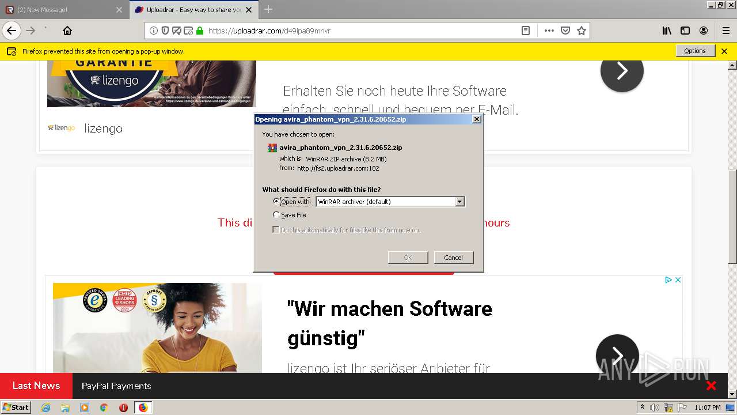This screenshot has height=415, width=737.
Task: Click Cancel in the download dialog
Action: pos(453,257)
